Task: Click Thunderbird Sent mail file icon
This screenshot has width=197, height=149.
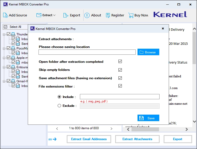Action: pos(18,44)
